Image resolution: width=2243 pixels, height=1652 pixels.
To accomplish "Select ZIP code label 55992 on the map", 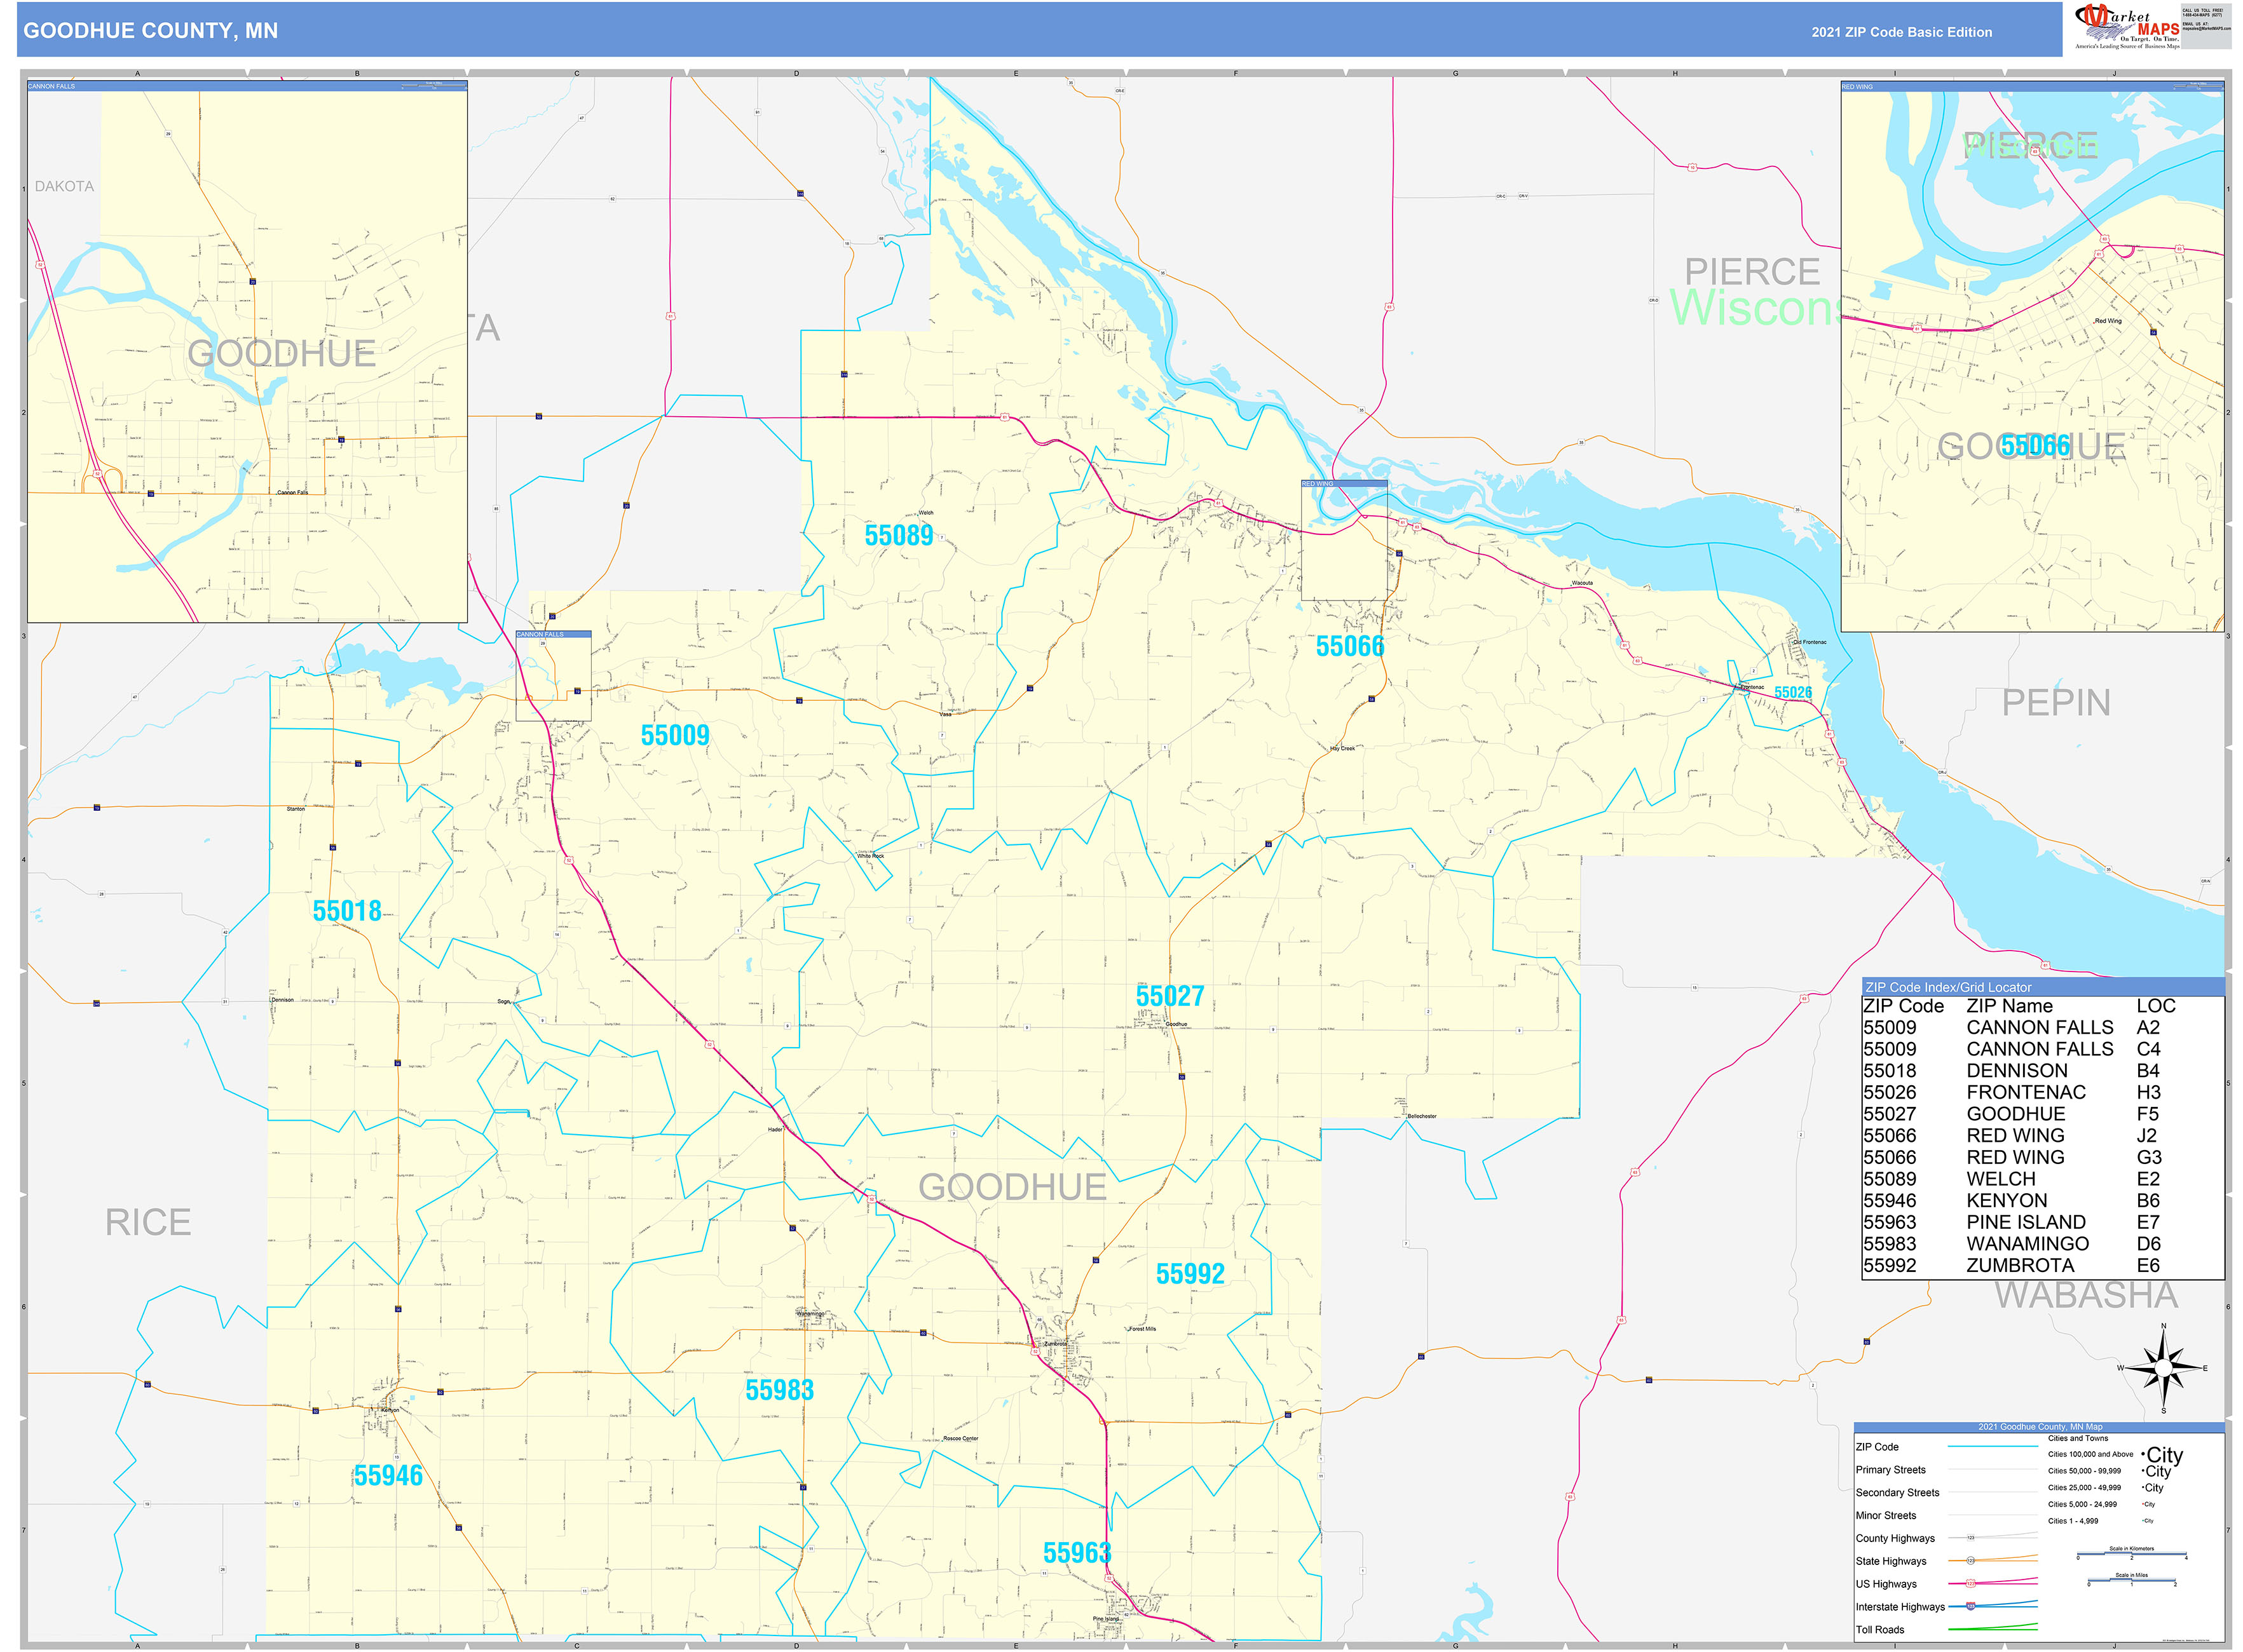I will coord(1190,1275).
